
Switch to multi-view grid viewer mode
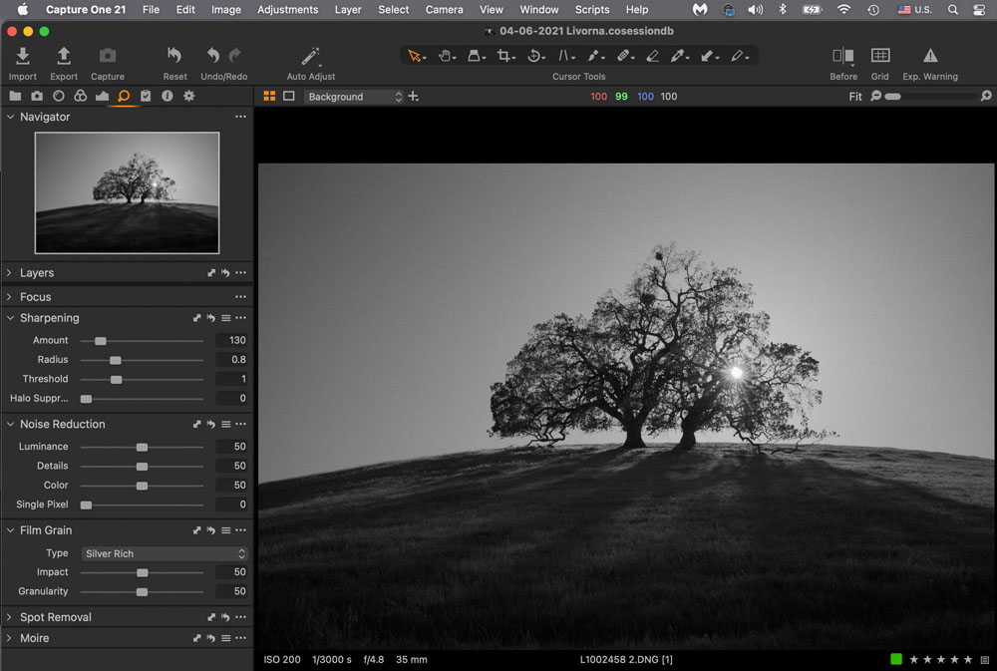269,96
